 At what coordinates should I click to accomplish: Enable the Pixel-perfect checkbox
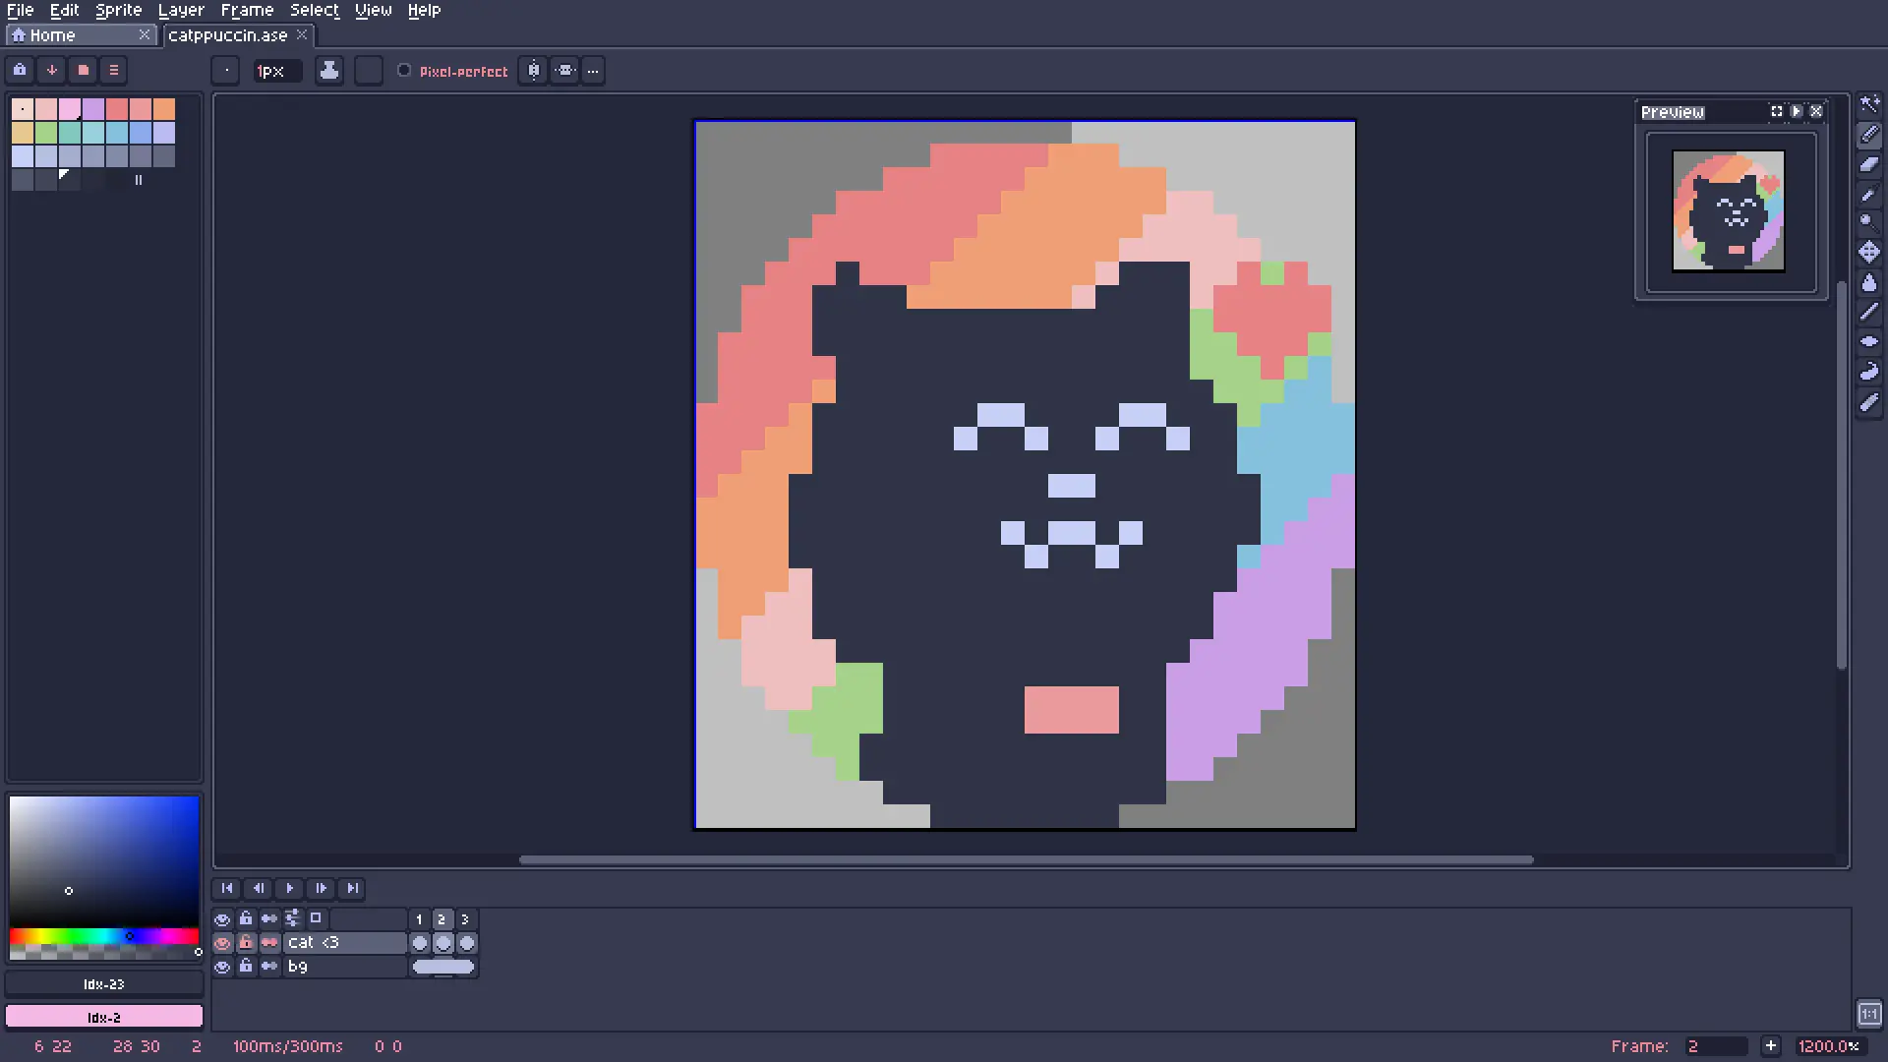[x=404, y=71]
